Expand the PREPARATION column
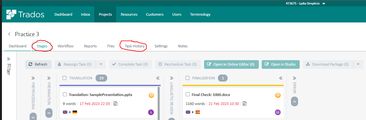This screenshot has width=366, height=120. [x=49, y=78]
